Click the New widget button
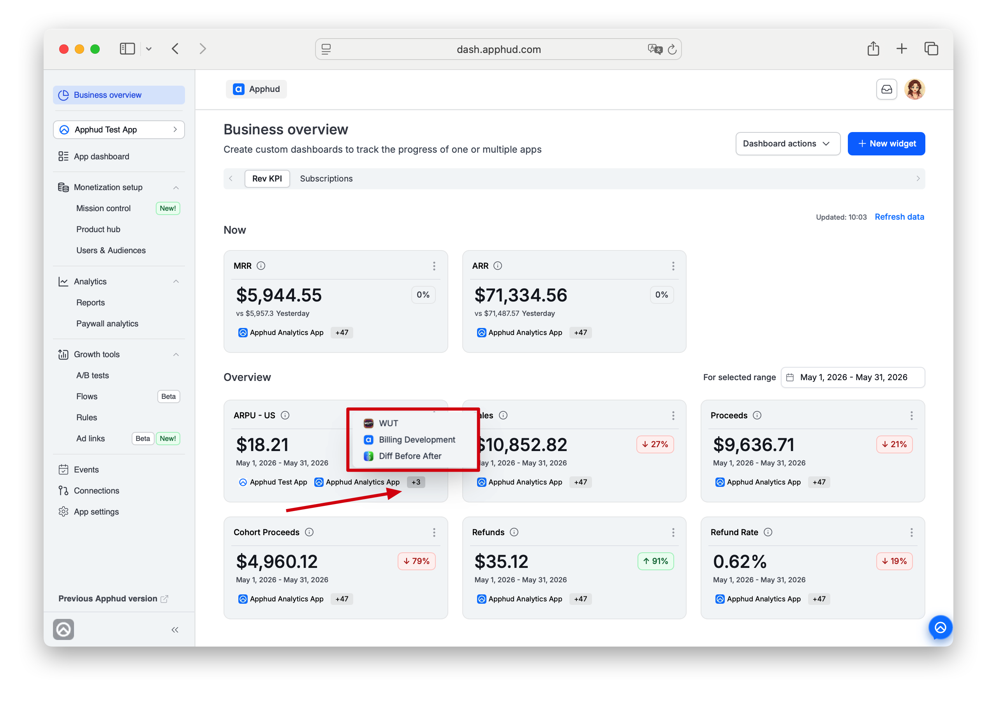 tap(886, 144)
